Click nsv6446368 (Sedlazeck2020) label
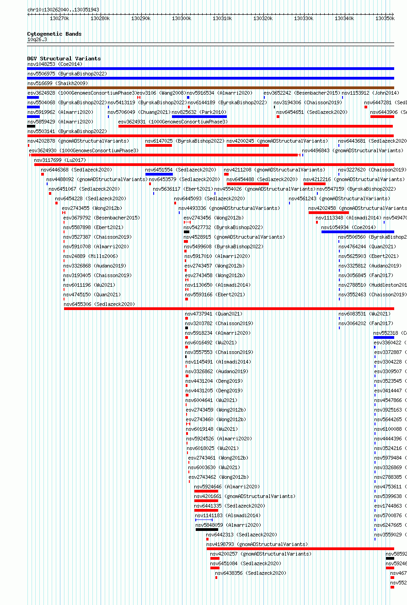 [x=76, y=170]
